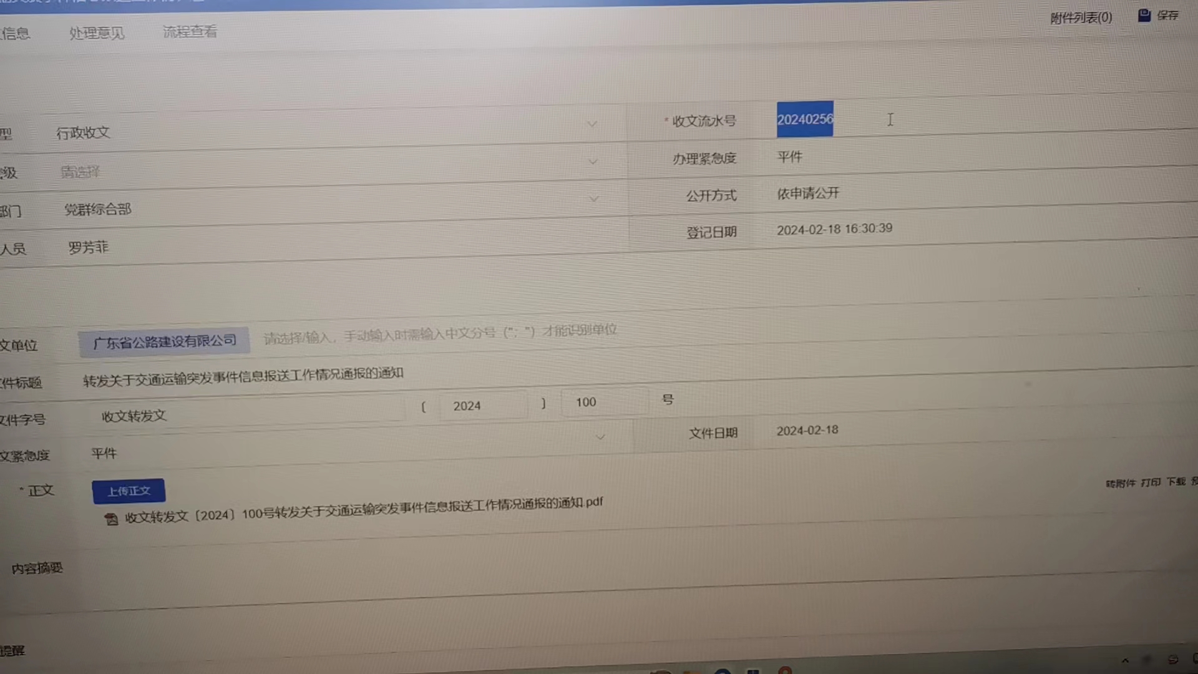The width and height of the screenshot is (1198, 674).
Task: Click the document number 100 field
Action: point(603,403)
